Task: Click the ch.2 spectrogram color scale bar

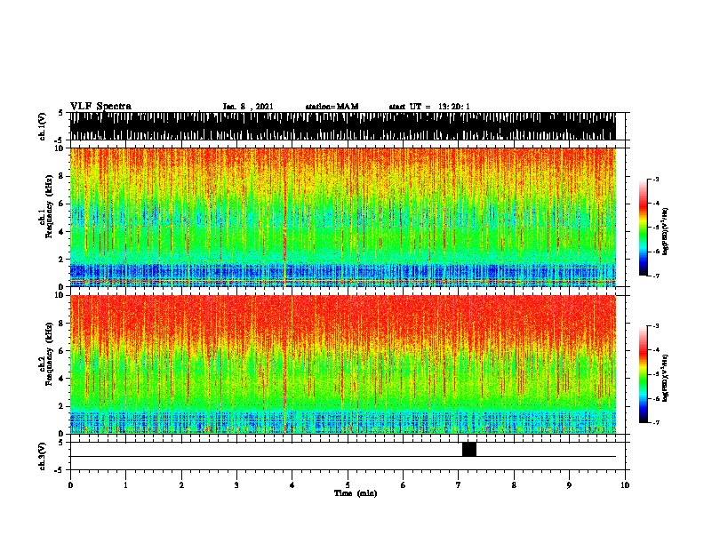Action: click(x=644, y=374)
